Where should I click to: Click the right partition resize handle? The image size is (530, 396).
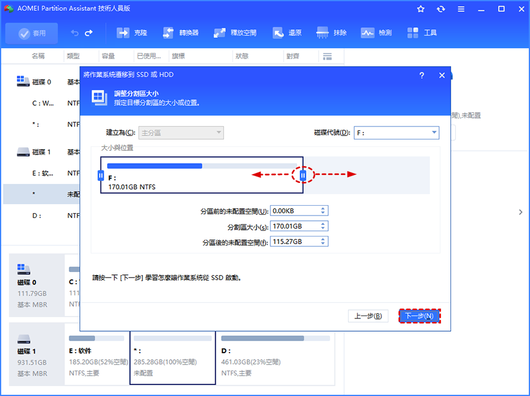point(303,175)
